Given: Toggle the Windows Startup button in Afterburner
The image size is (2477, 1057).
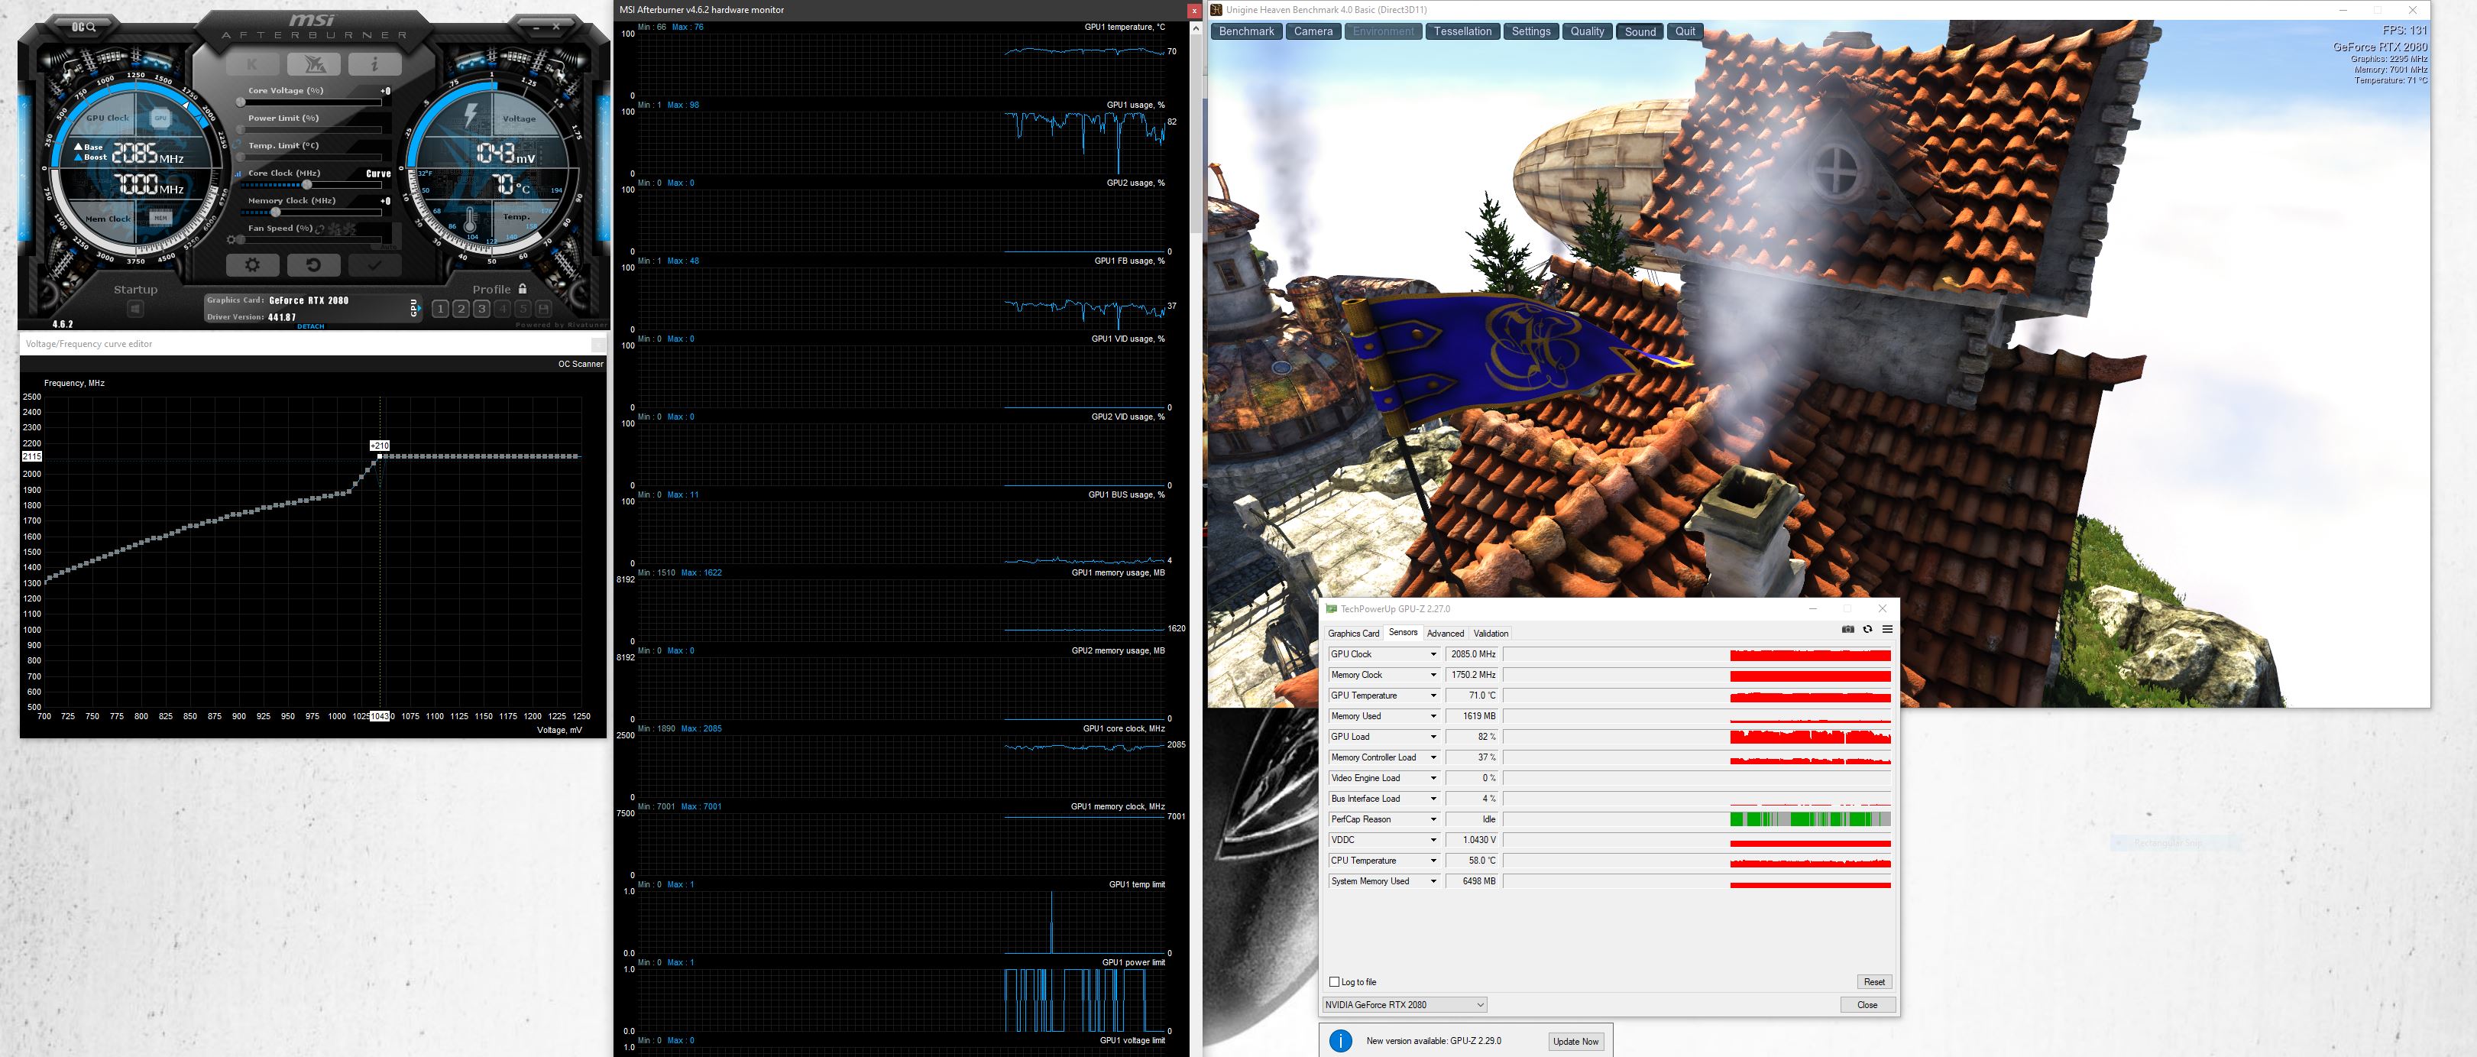Looking at the screenshot, I should point(135,309).
